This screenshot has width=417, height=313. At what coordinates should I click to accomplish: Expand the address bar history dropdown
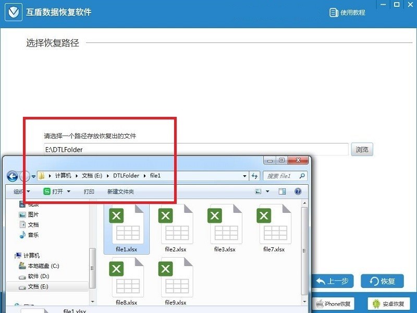243,176
